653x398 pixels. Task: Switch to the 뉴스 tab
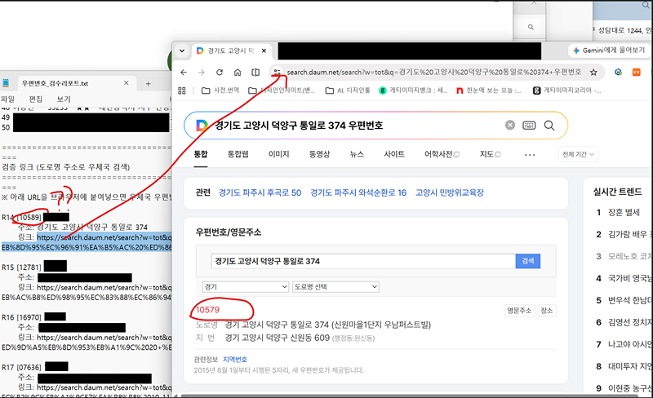pyautogui.click(x=357, y=154)
